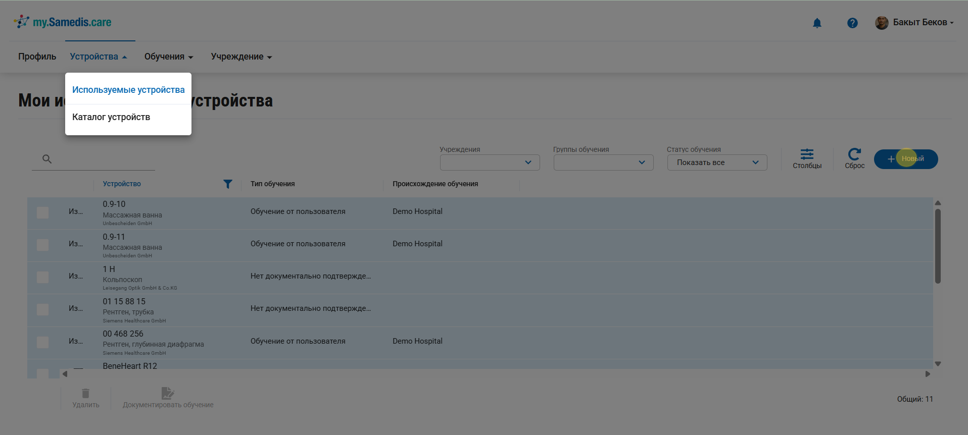This screenshot has height=435, width=968.
Task: Click the Сброс reset icon
Action: click(x=854, y=154)
